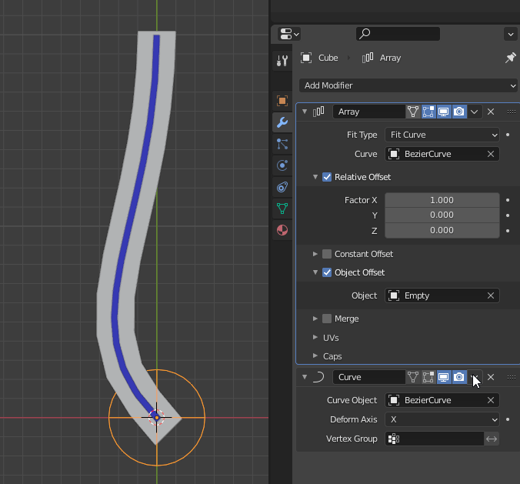Viewport: 520px width, 484px height.
Task: Toggle Vertex Group invert arrow button
Action: pos(492,439)
